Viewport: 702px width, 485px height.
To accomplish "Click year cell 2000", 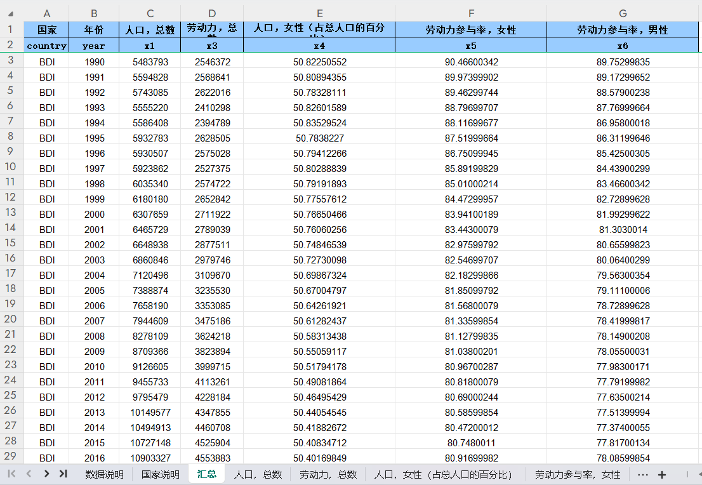I will pyautogui.click(x=94, y=214).
